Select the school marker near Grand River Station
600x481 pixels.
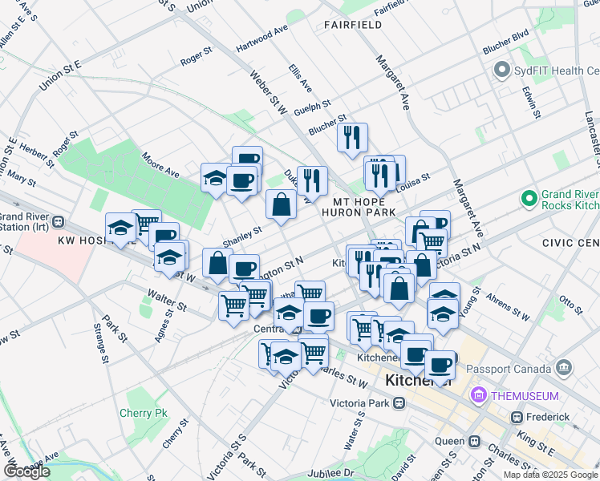click(x=120, y=228)
